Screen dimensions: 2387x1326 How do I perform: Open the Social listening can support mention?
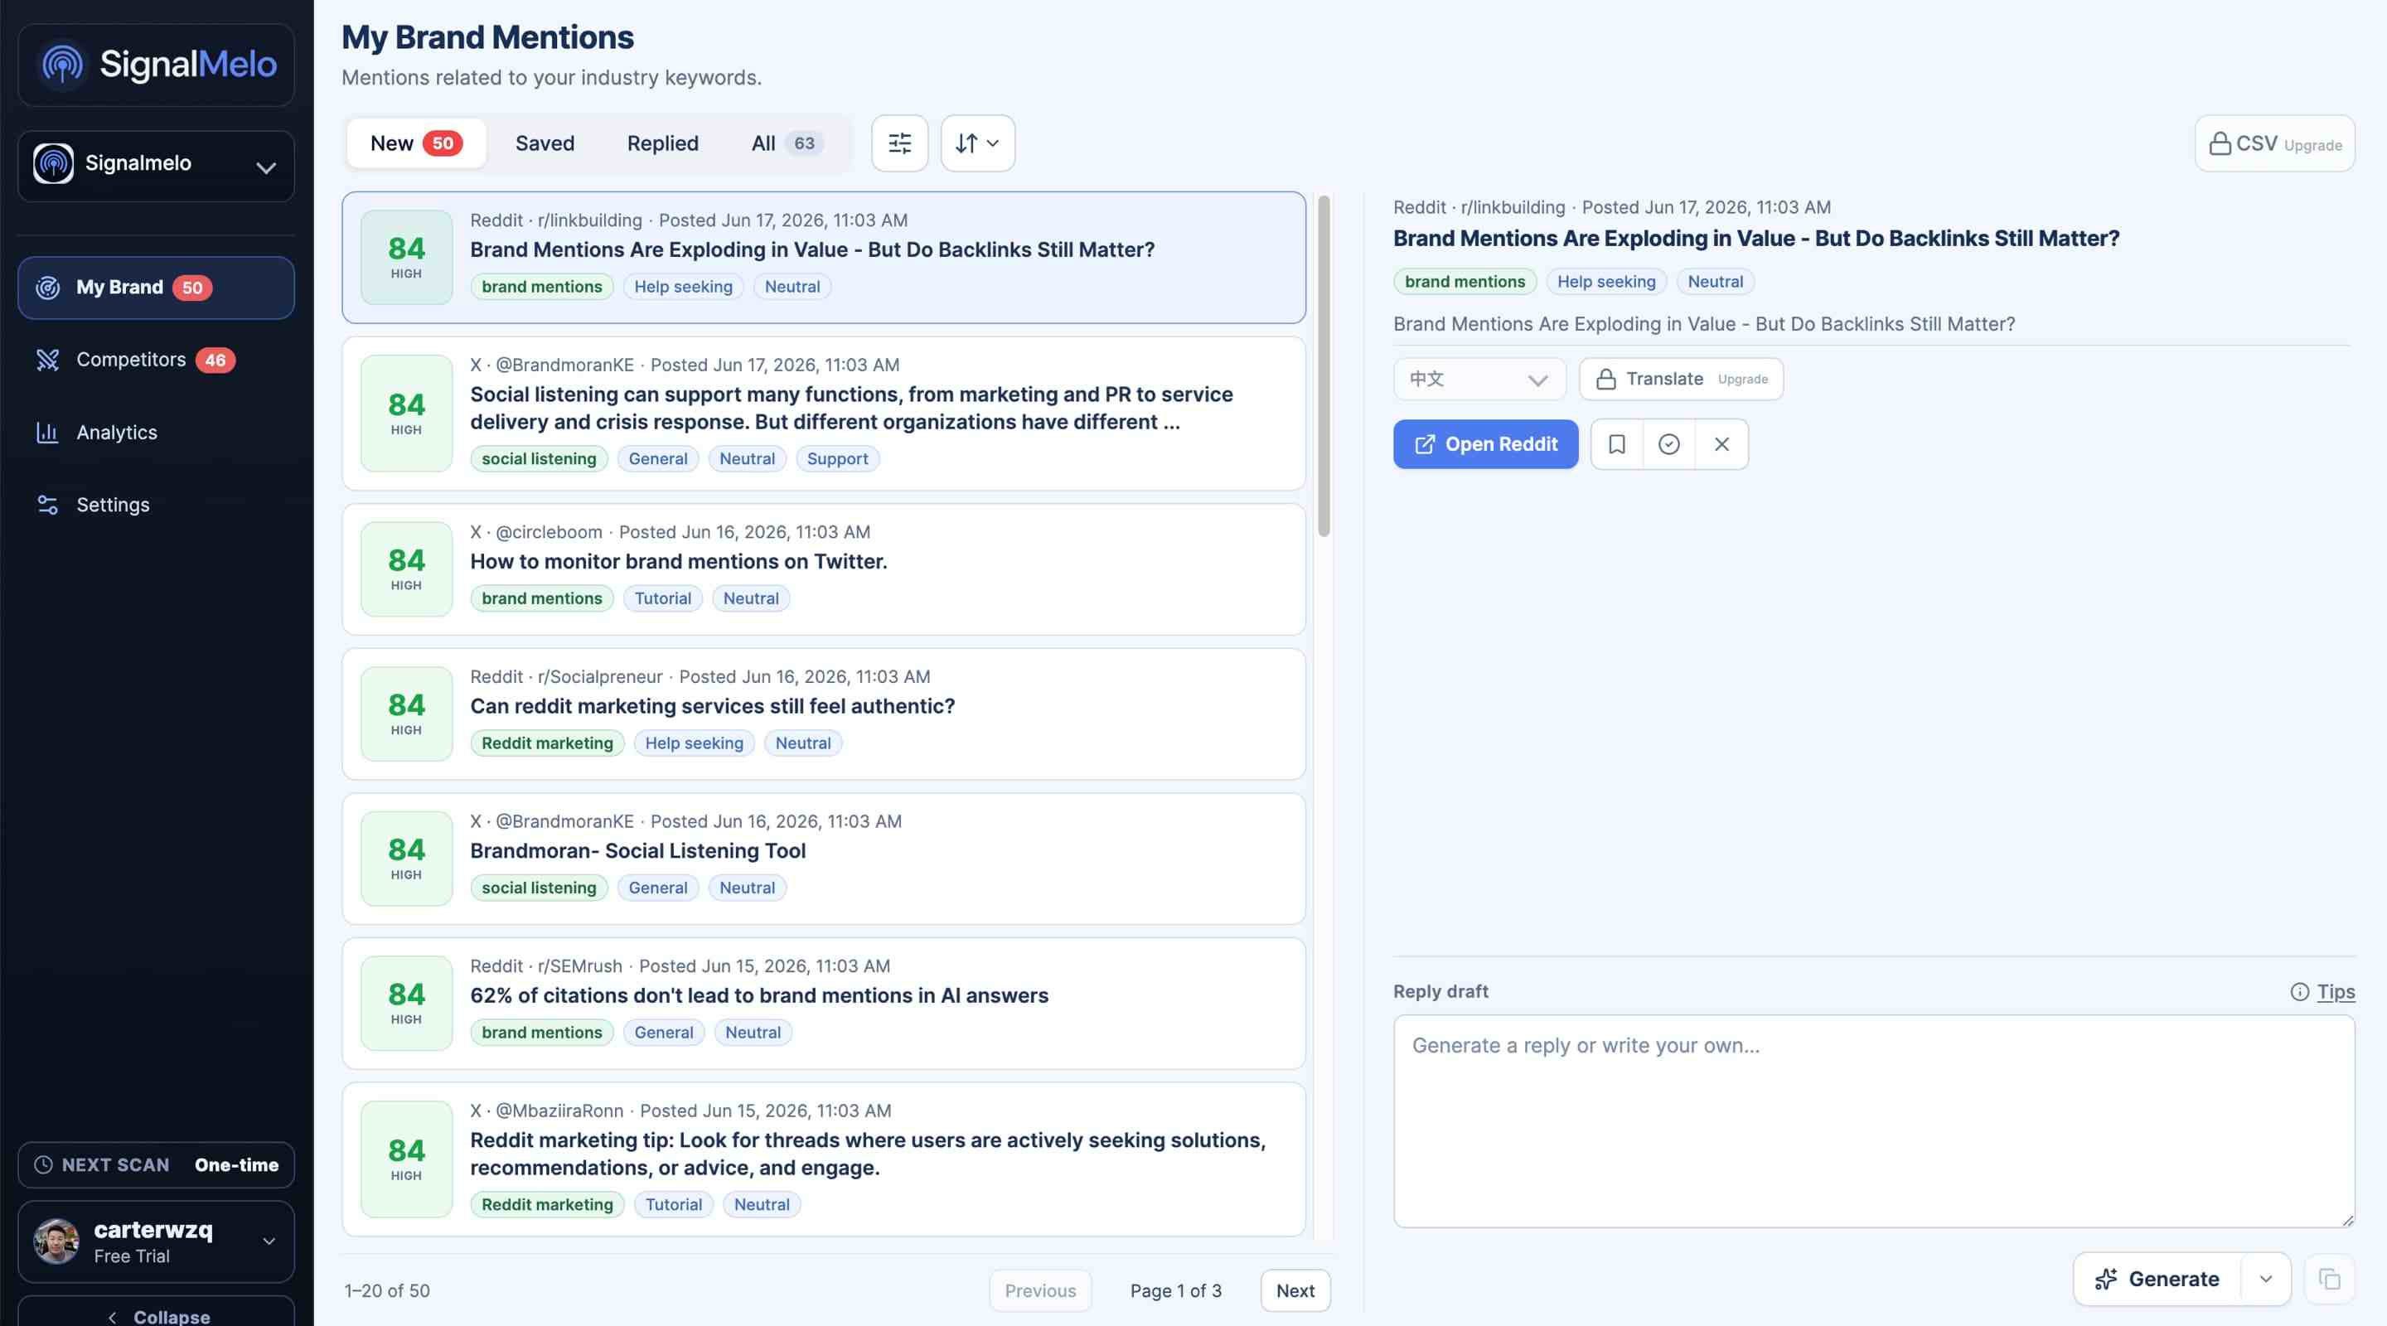tap(823, 414)
